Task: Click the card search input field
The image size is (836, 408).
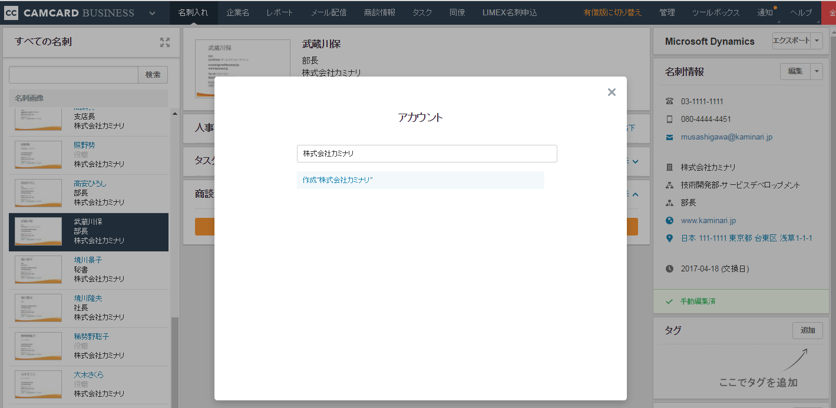Action: pos(74,75)
